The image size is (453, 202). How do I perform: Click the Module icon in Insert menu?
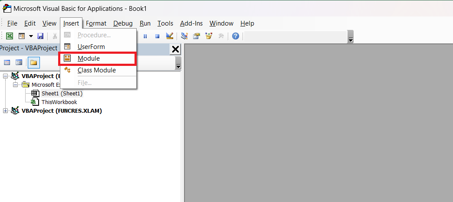(67, 58)
